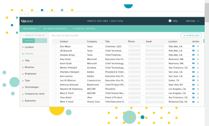
Task: Download Mark V. Hurd's contact record
Action: (198, 102)
